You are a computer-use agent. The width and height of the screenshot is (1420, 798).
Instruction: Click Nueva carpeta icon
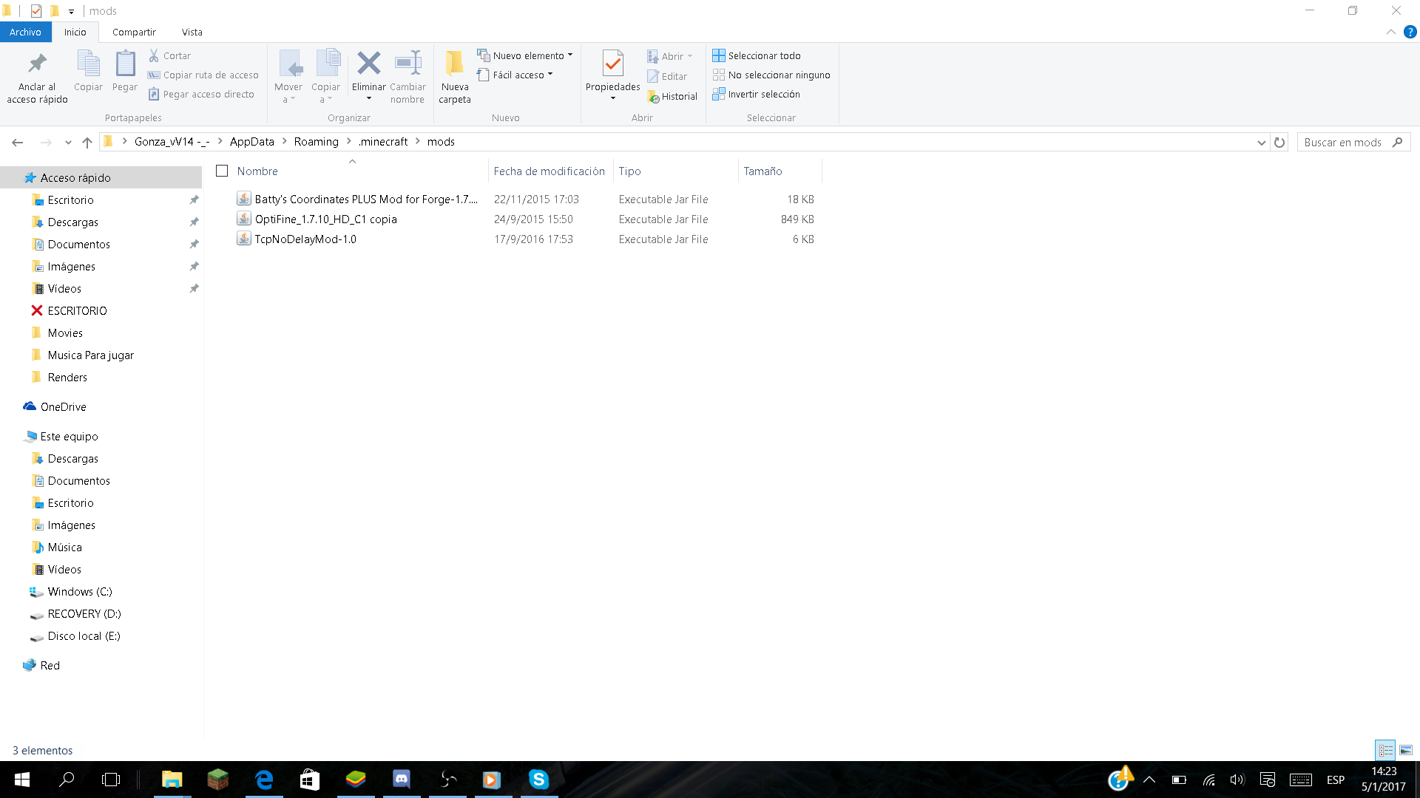(454, 64)
